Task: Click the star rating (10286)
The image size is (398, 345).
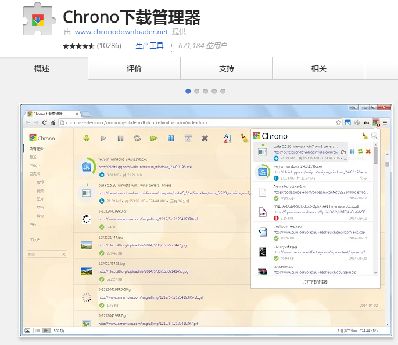Action: pyautogui.click(x=92, y=46)
